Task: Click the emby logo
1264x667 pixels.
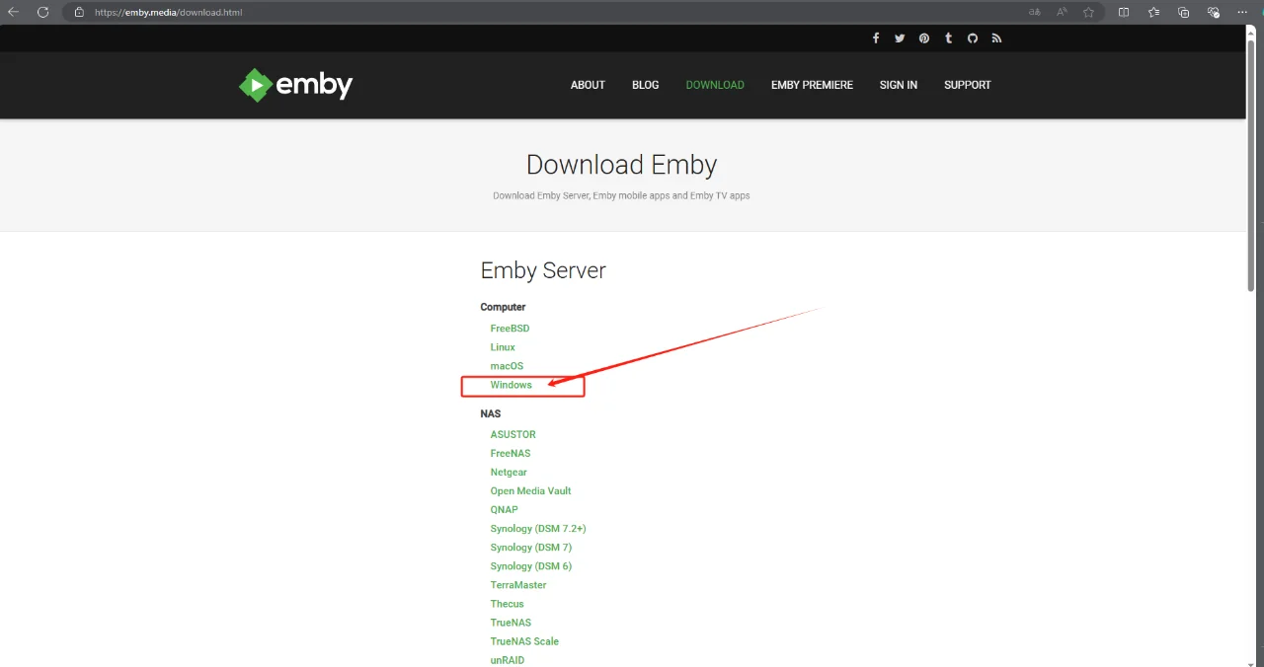Action: coord(295,85)
